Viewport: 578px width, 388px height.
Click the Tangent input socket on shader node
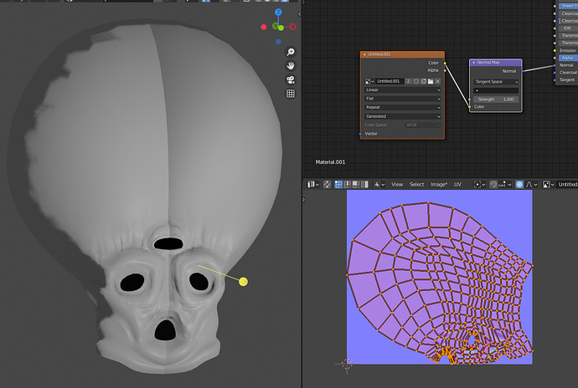(x=555, y=80)
